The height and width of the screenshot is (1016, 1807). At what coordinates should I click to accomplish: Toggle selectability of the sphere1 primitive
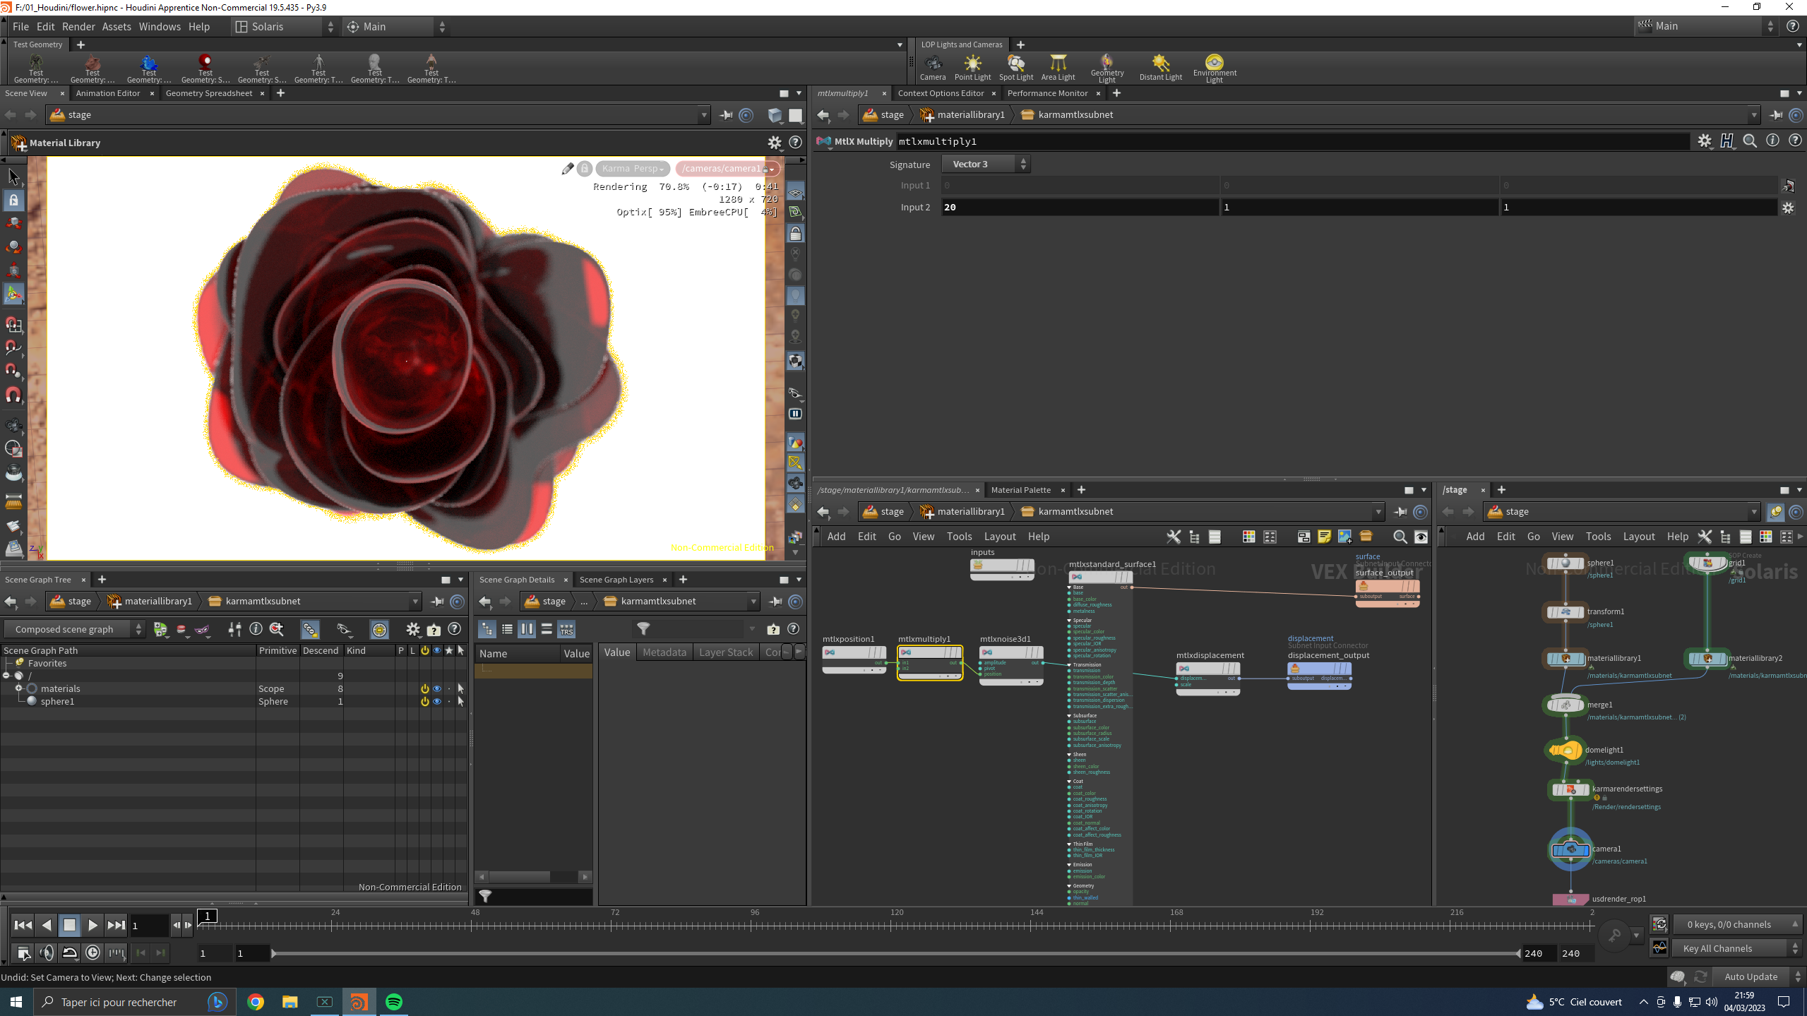(461, 702)
